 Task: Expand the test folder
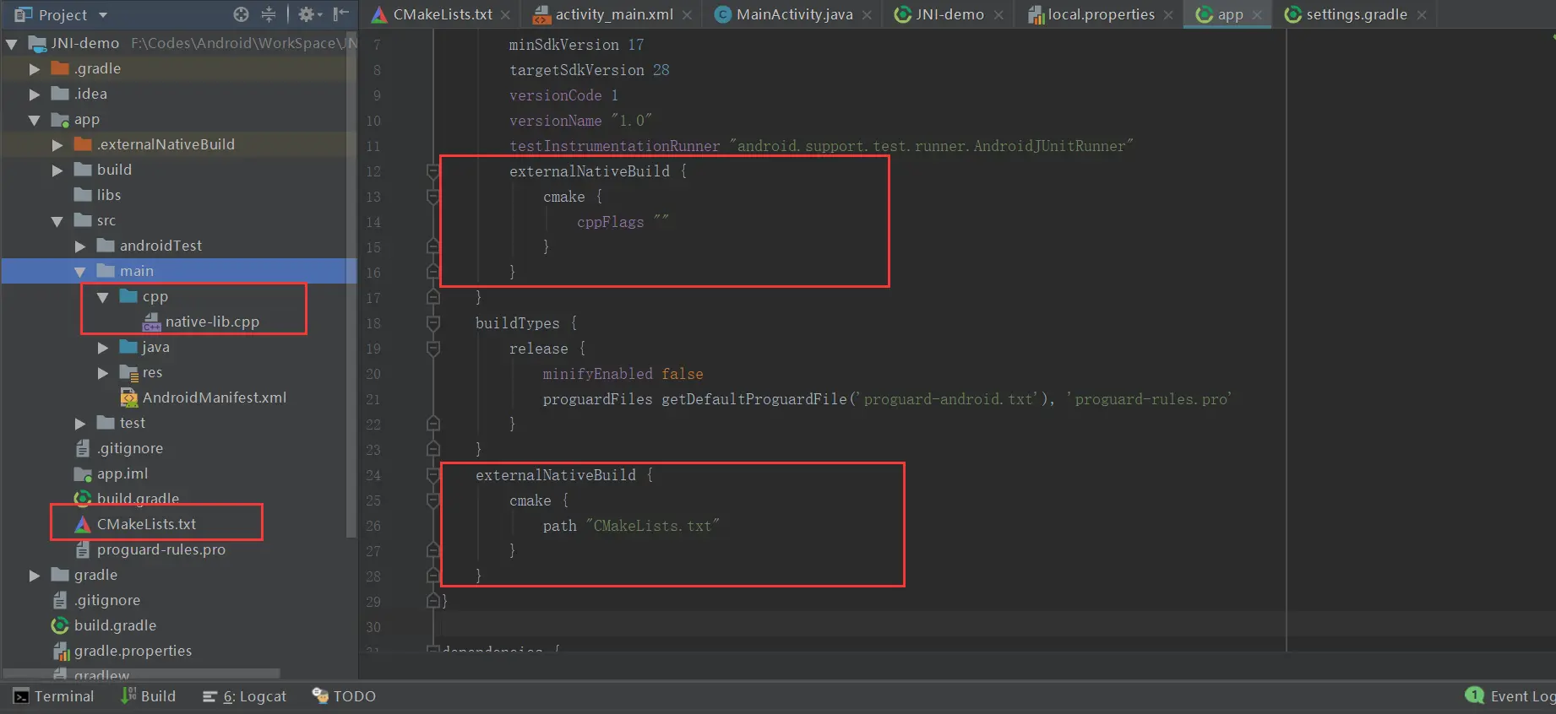pyautogui.click(x=80, y=424)
